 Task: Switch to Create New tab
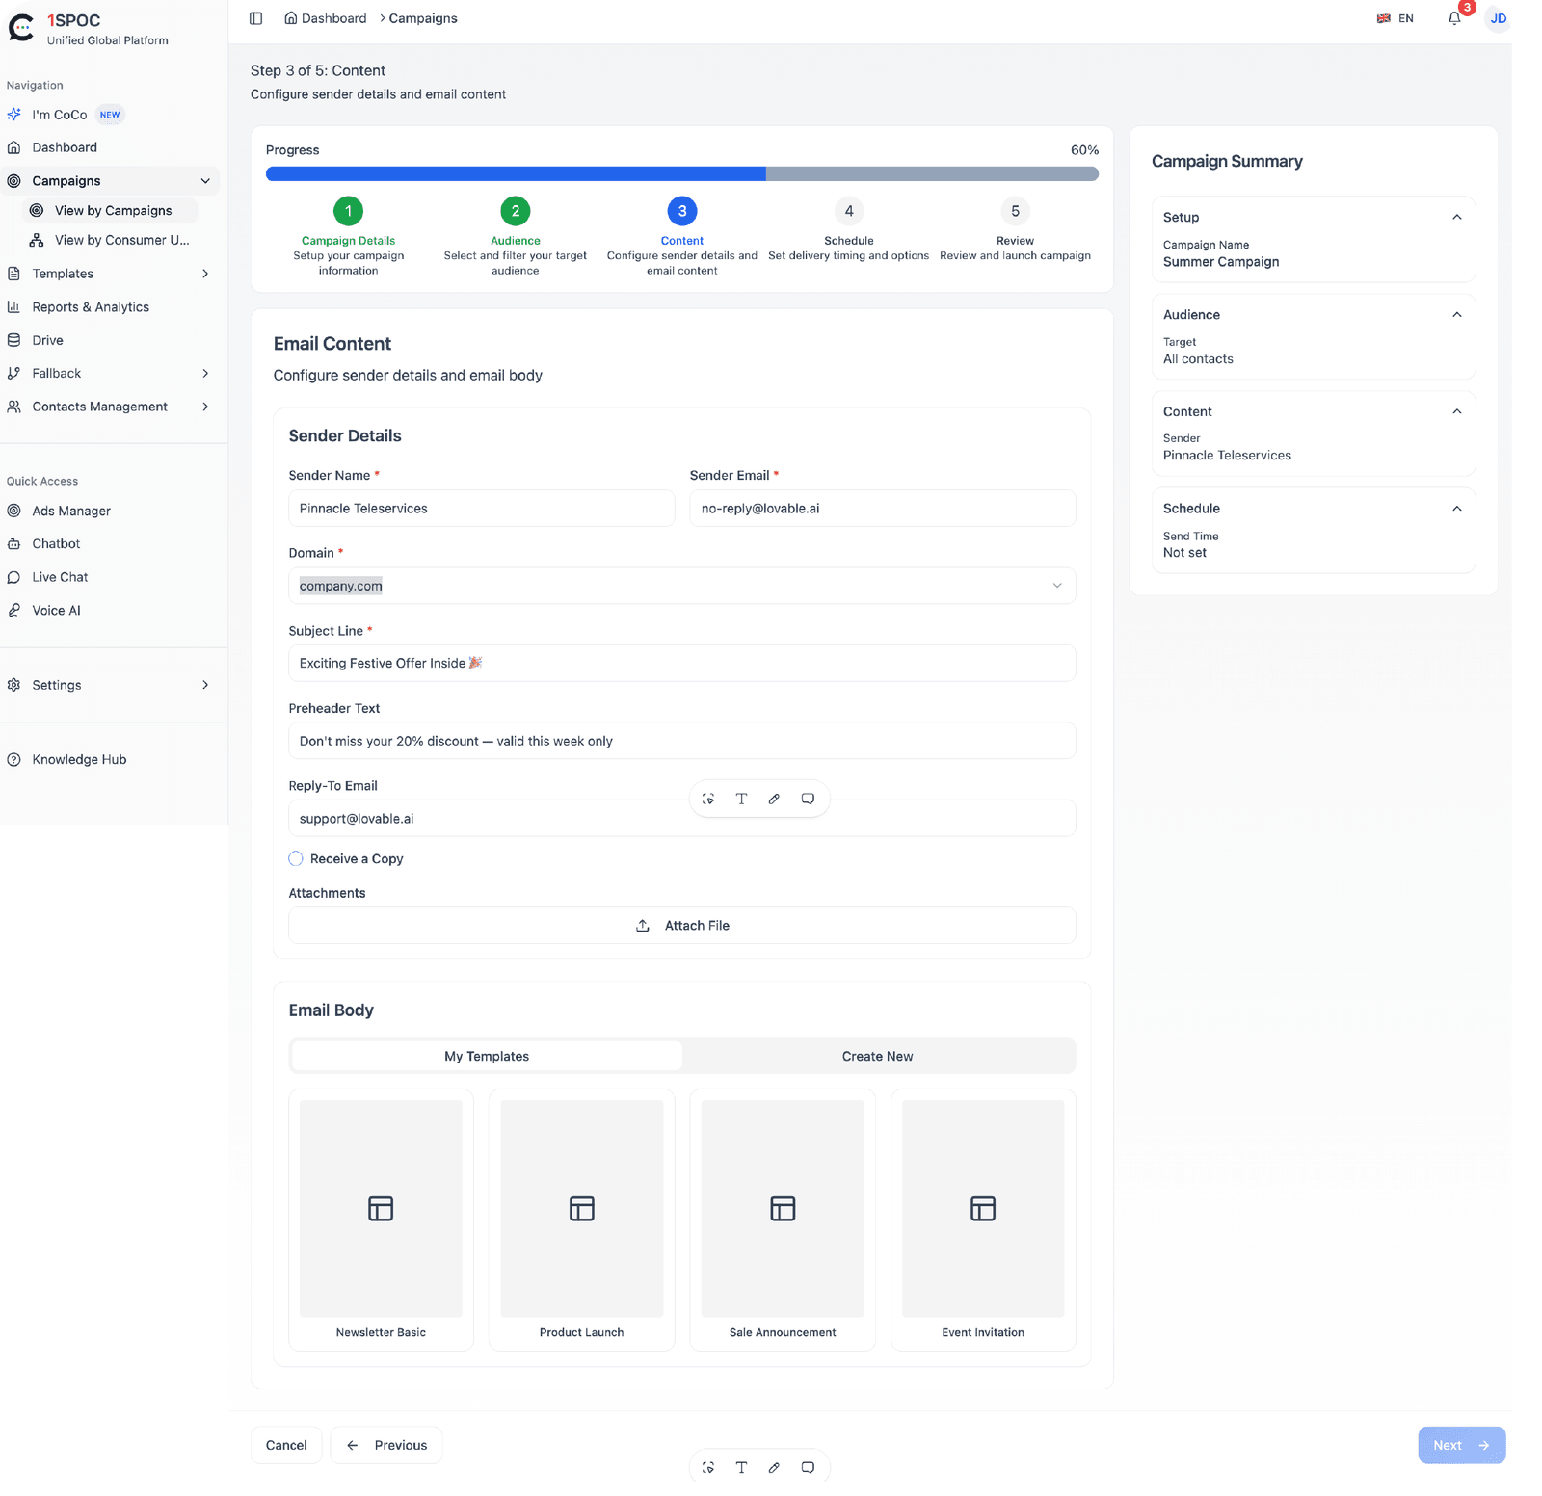tap(877, 1056)
